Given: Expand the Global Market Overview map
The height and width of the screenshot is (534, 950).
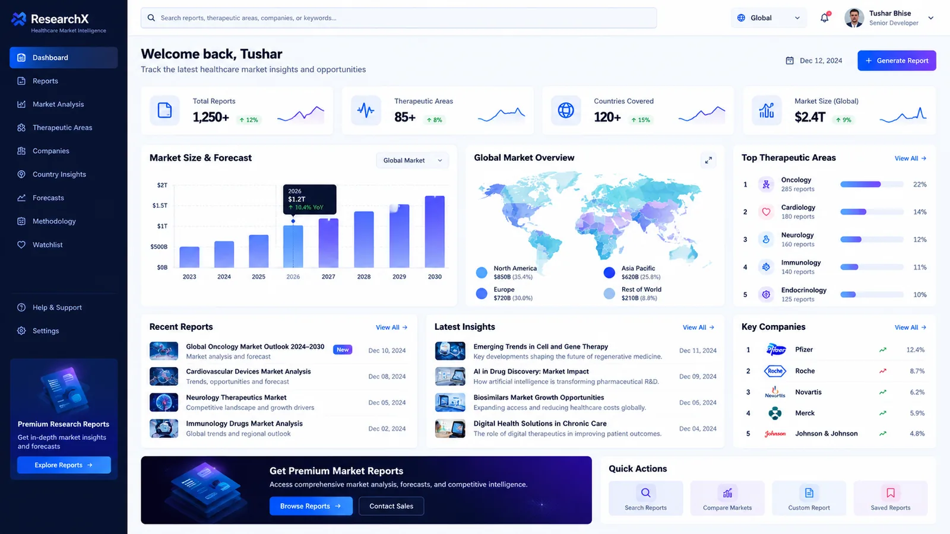Looking at the screenshot, I should (x=708, y=160).
